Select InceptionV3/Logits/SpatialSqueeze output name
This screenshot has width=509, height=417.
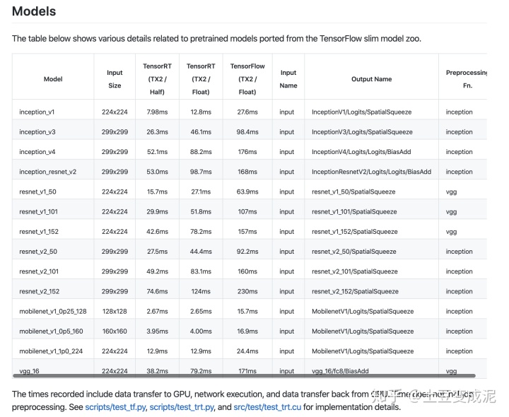[361, 131]
